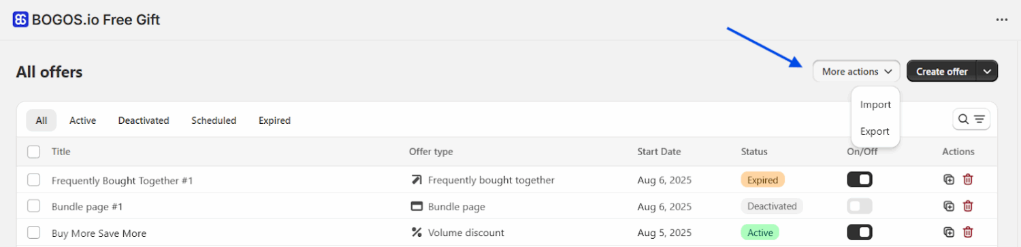Click the Create offer button

[x=942, y=71]
